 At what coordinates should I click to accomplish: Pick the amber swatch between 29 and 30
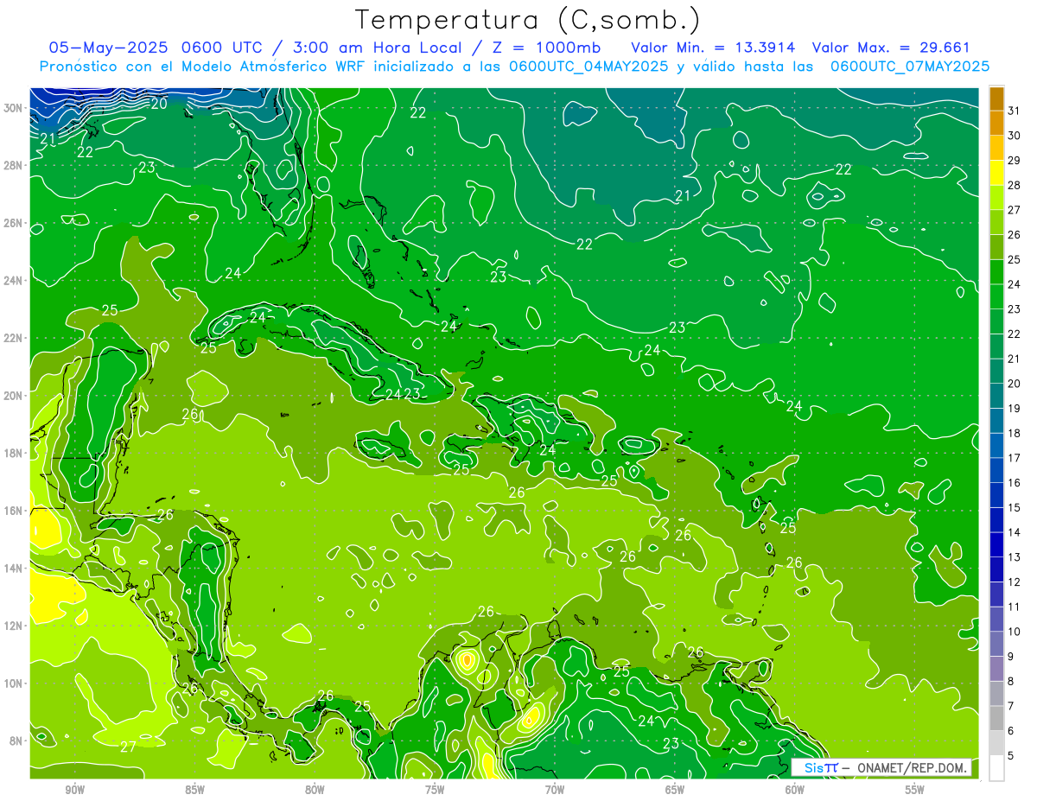click(x=996, y=148)
